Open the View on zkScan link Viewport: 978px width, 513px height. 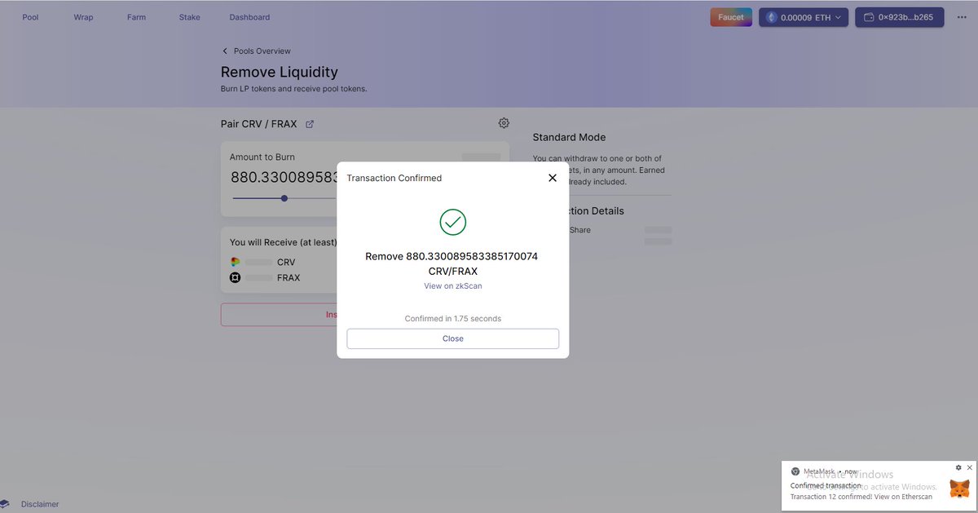click(x=453, y=286)
